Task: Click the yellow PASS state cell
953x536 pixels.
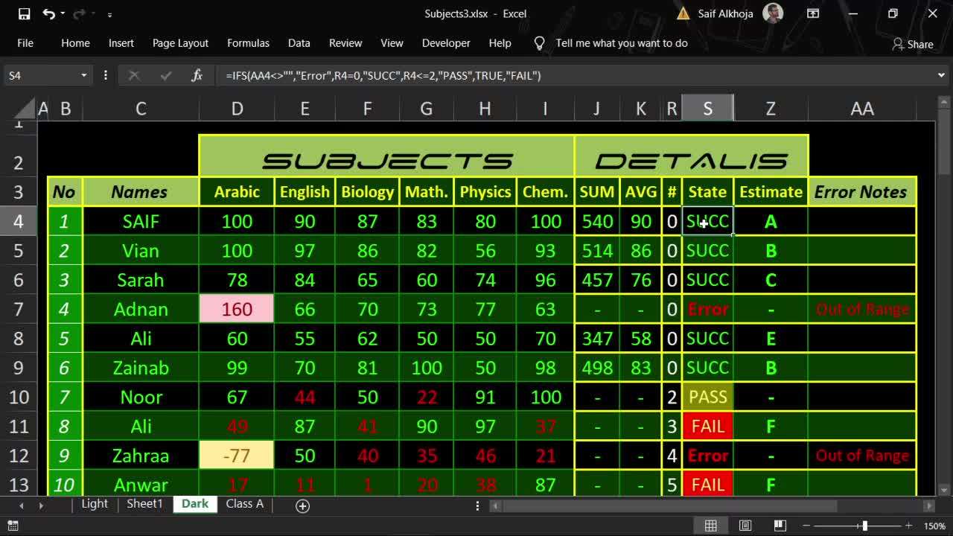Action: point(707,397)
